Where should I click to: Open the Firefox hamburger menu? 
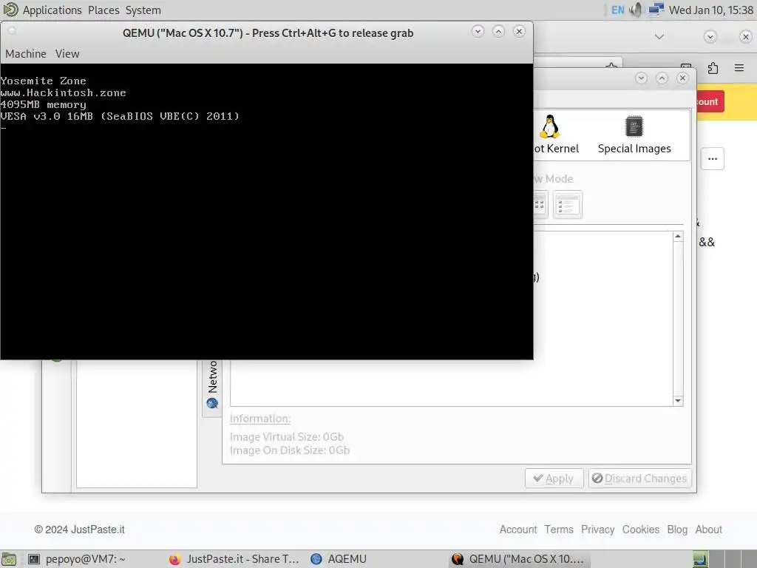(x=739, y=68)
